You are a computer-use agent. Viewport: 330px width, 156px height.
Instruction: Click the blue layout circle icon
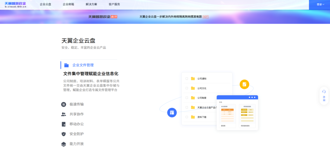172,113
